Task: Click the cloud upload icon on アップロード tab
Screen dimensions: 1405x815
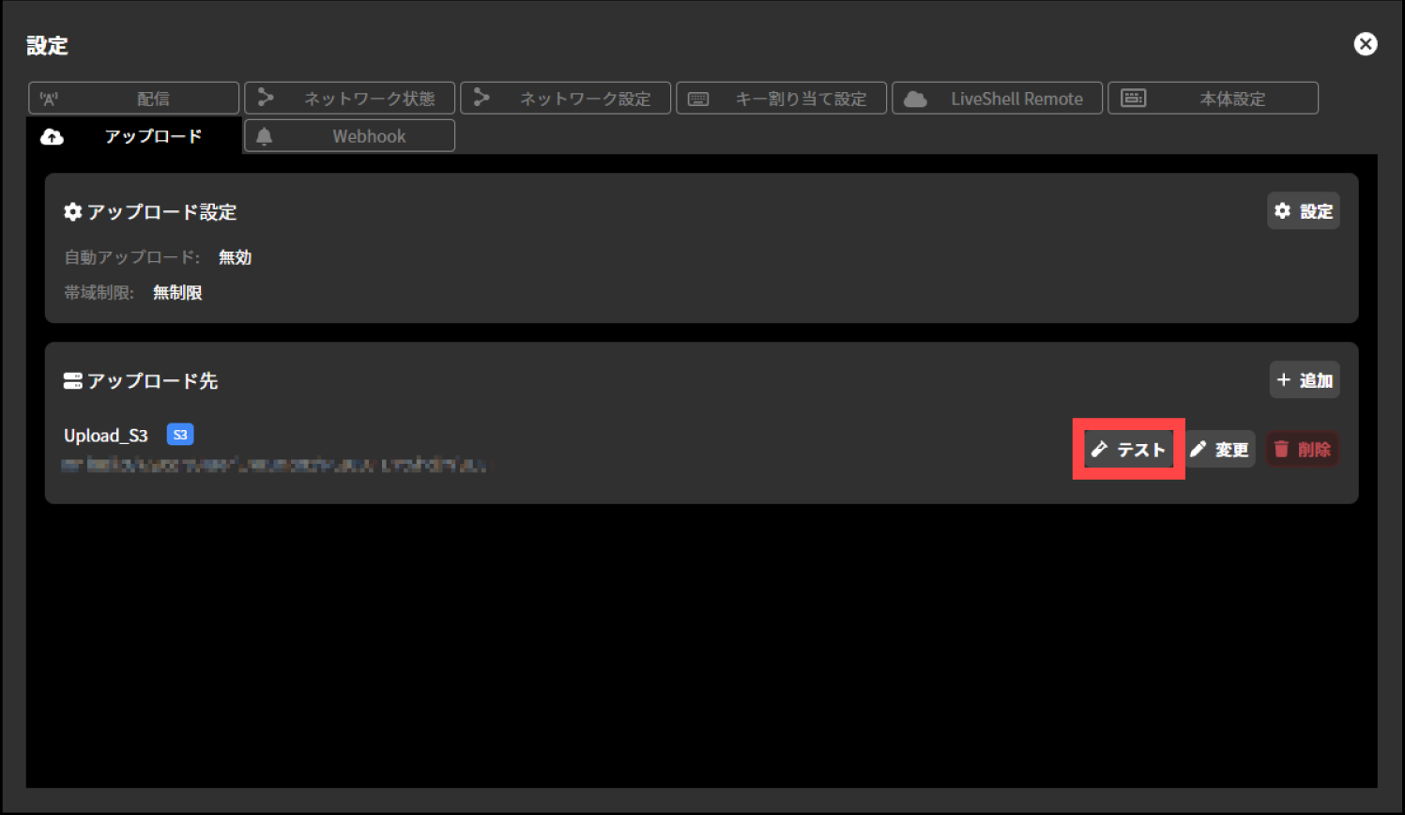Action: point(53,137)
